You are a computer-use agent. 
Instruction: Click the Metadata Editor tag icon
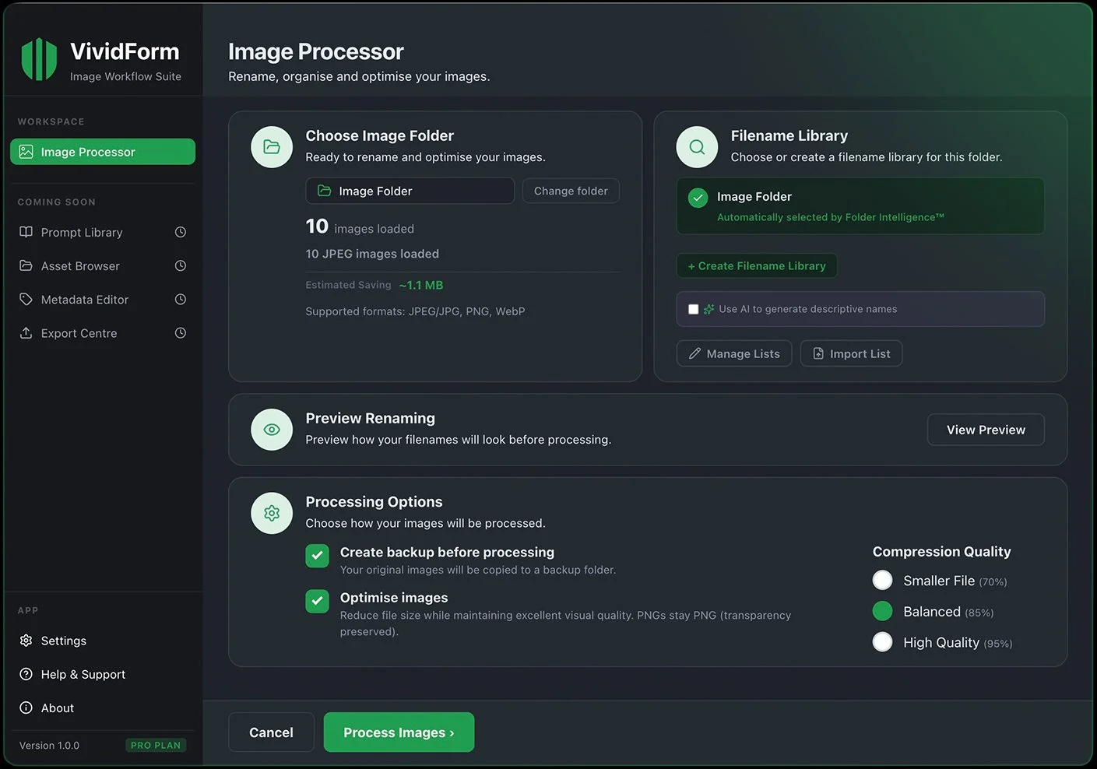coord(26,299)
